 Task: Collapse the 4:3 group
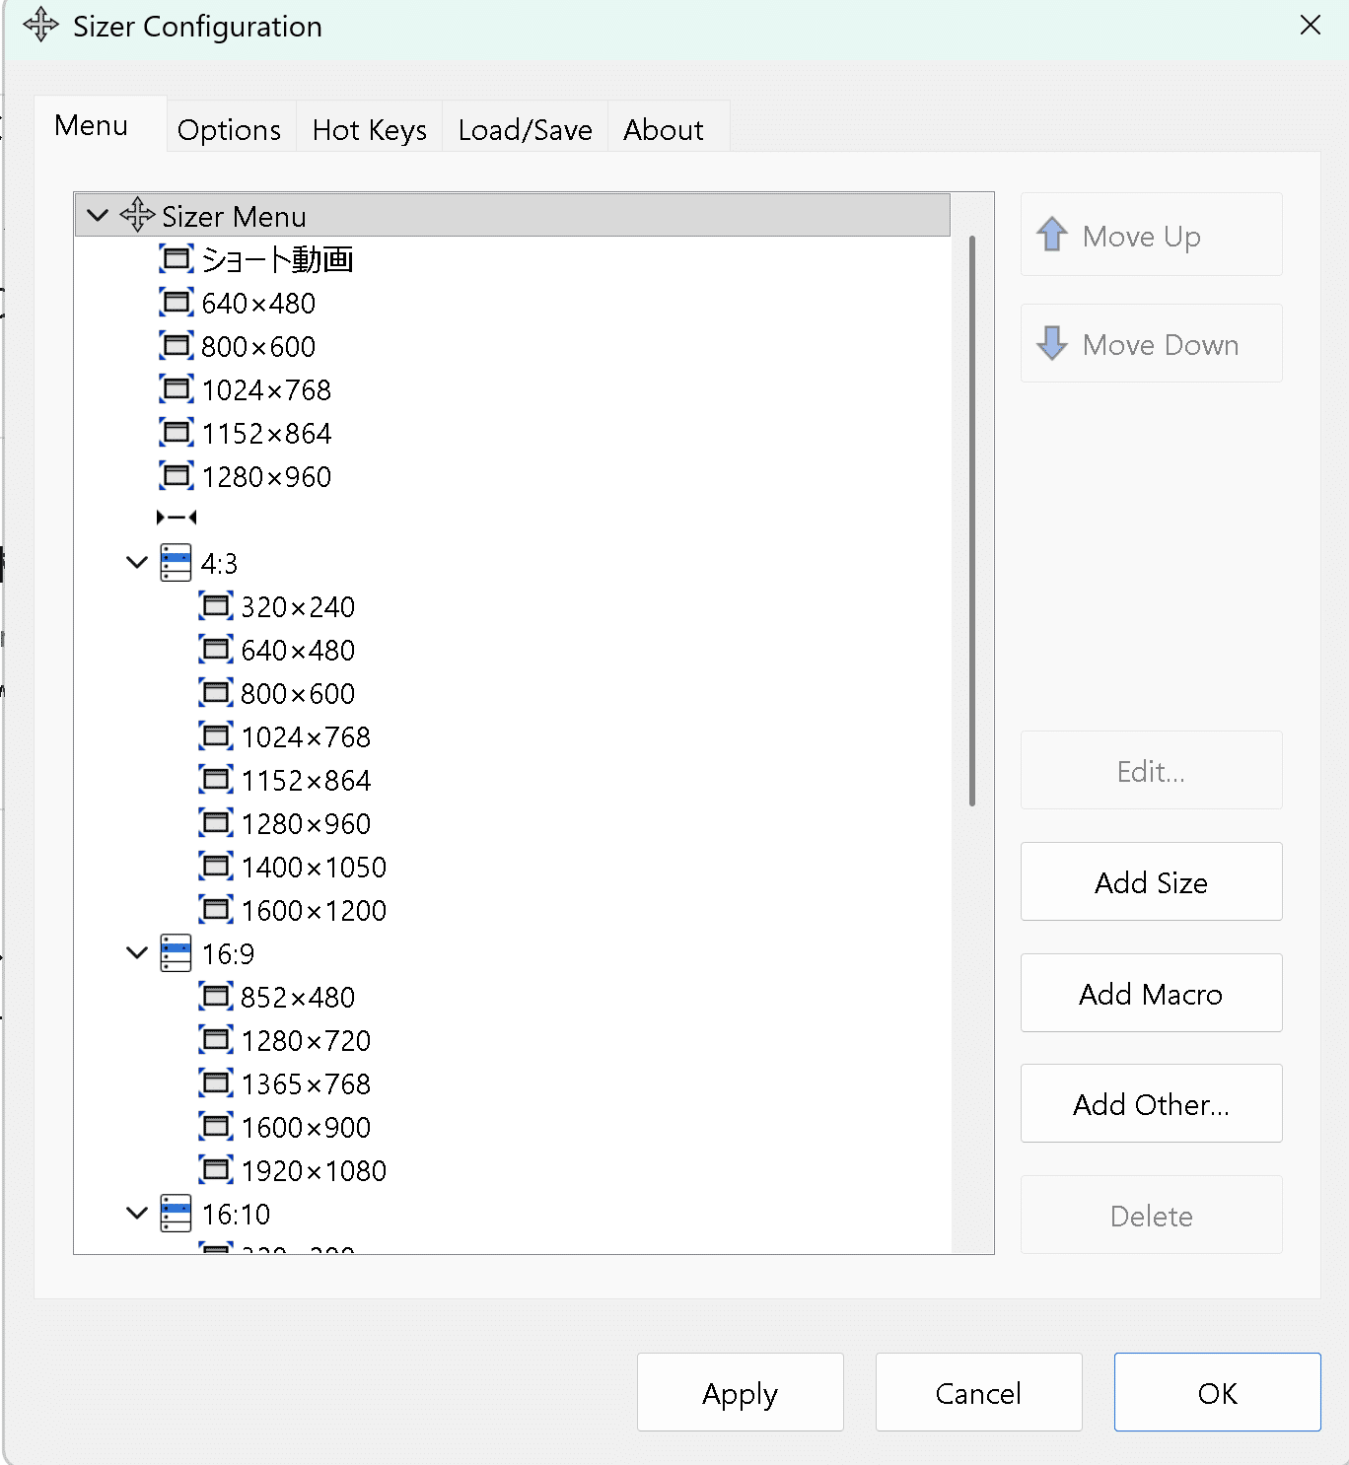click(137, 563)
